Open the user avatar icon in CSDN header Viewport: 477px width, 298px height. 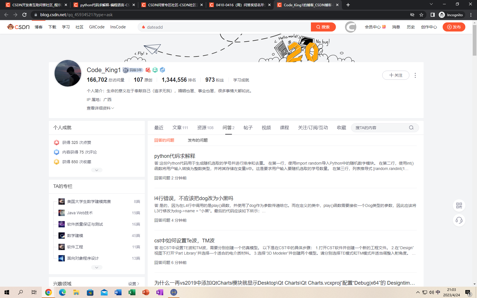tap(351, 27)
